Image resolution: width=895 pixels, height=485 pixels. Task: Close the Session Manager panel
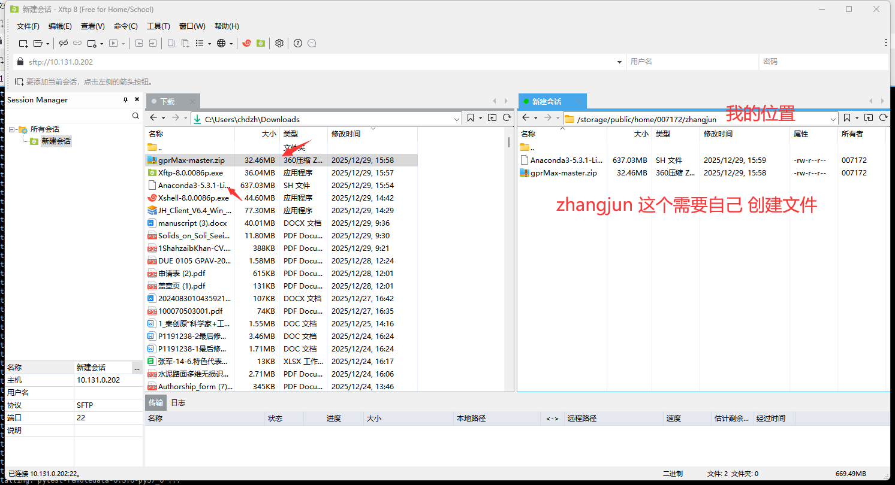137,99
